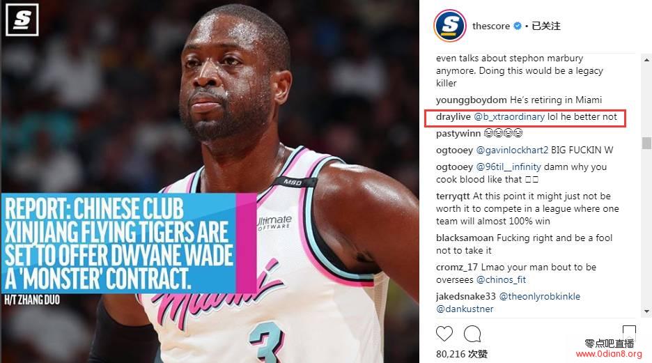Open @theonlyrobkinkle mention
652x363 pixels.
click(x=539, y=297)
